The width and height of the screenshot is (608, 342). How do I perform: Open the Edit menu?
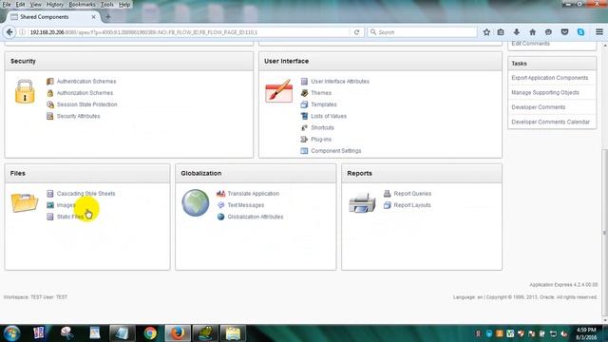[20, 5]
